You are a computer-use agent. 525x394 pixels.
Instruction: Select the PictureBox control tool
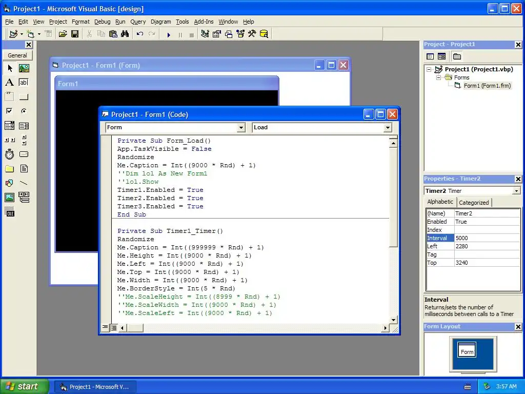(x=24, y=68)
